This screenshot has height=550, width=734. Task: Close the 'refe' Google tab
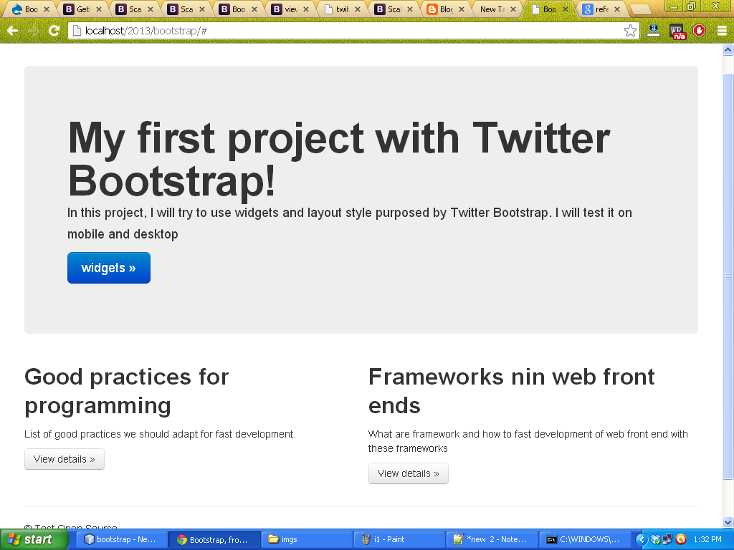(617, 9)
